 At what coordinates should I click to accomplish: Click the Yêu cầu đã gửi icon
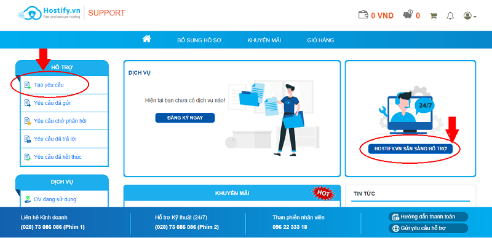[28, 103]
